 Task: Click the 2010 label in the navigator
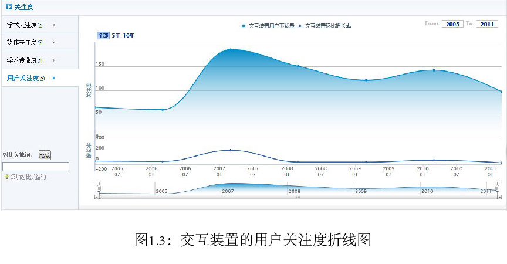[427, 191]
